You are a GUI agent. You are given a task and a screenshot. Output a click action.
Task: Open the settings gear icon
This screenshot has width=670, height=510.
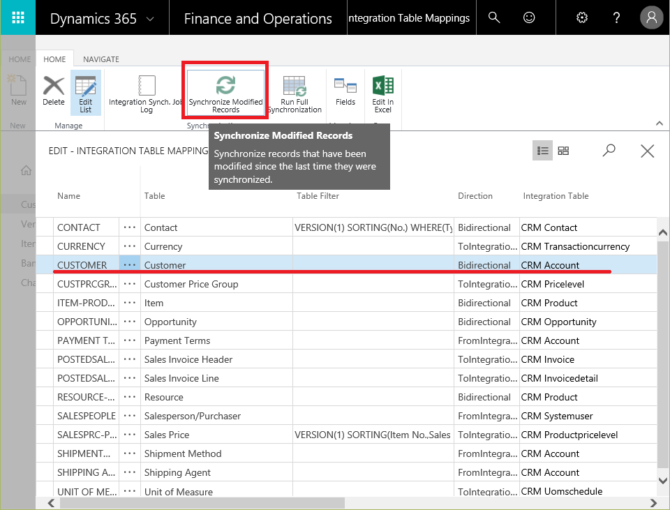tap(582, 17)
